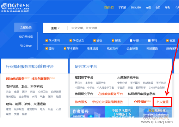Open the 专利分析 link
179x127 pixels.
pos(122,83)
